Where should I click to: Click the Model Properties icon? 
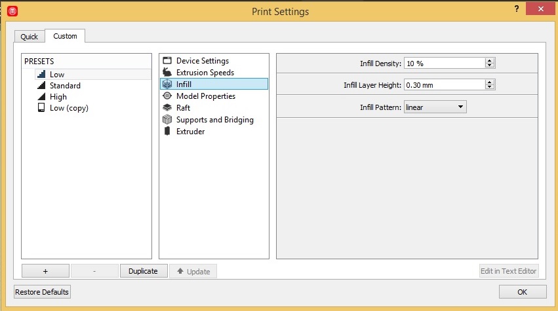167,96
